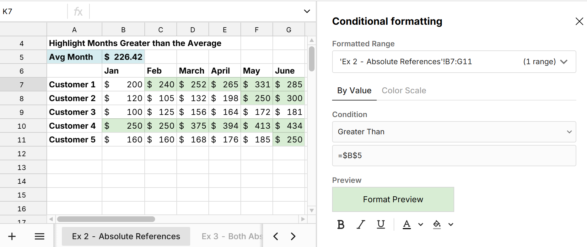Expand the Formatted Range dropdown
587x247 pixels.
click(564, 62)
